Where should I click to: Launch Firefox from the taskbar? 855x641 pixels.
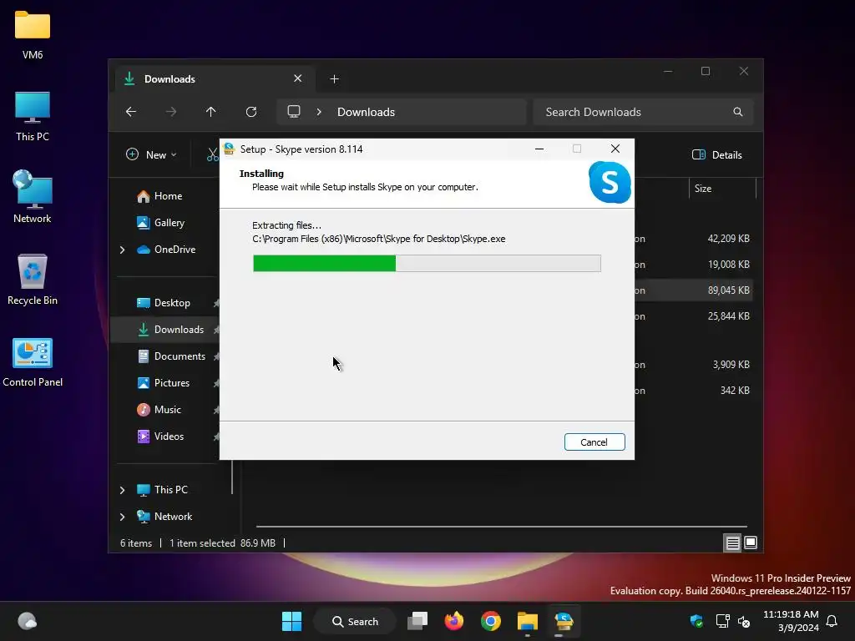(453, 621)
